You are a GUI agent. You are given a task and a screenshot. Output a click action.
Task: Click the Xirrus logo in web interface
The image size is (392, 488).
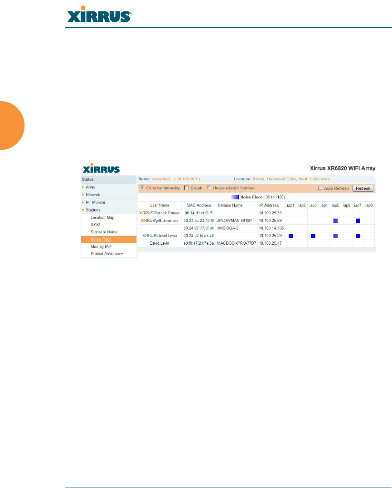pos(101,168)
